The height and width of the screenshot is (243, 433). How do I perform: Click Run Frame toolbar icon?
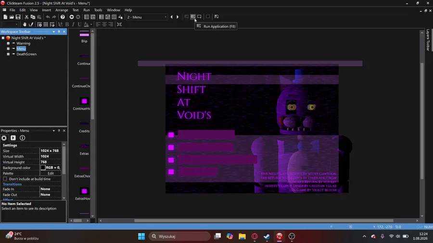(199, 17)
